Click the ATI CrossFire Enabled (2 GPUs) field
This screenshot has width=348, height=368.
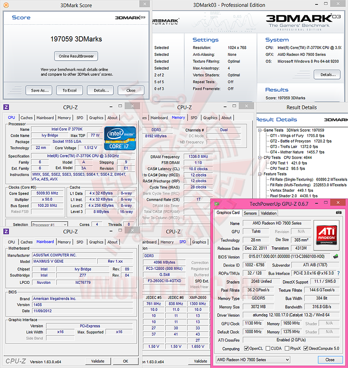(x=291, y=340)
